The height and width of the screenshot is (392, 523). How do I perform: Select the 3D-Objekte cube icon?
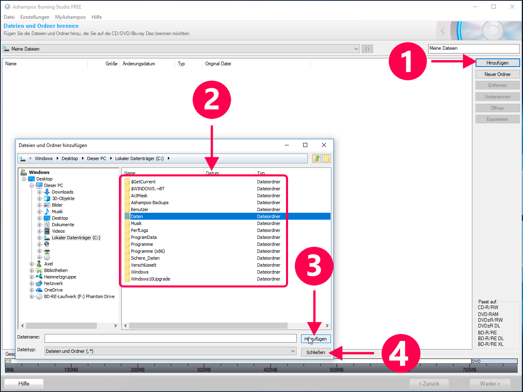click(x=47, y=198)
